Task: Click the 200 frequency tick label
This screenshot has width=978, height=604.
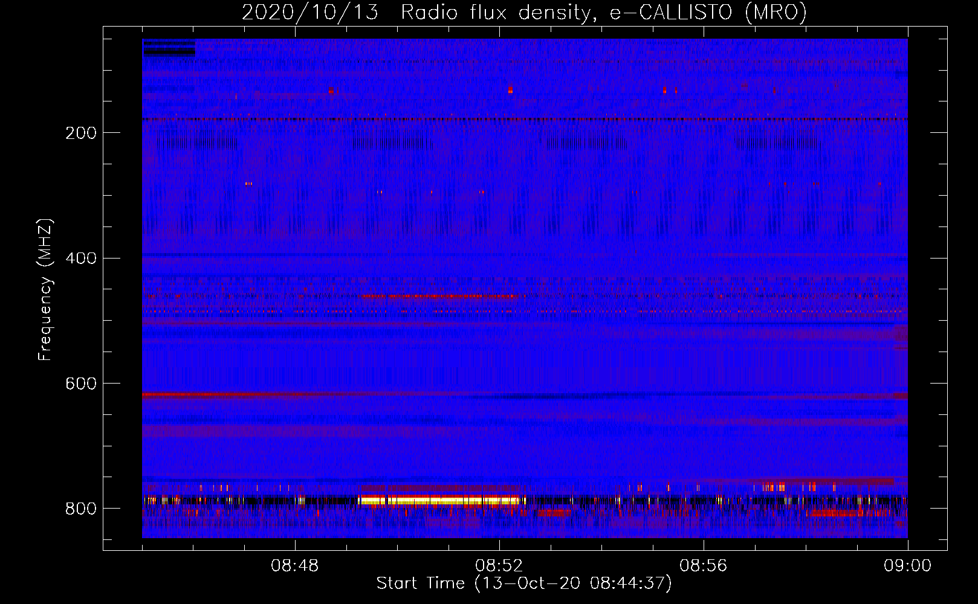Action: pyautogui.click(x=81, y=133)
